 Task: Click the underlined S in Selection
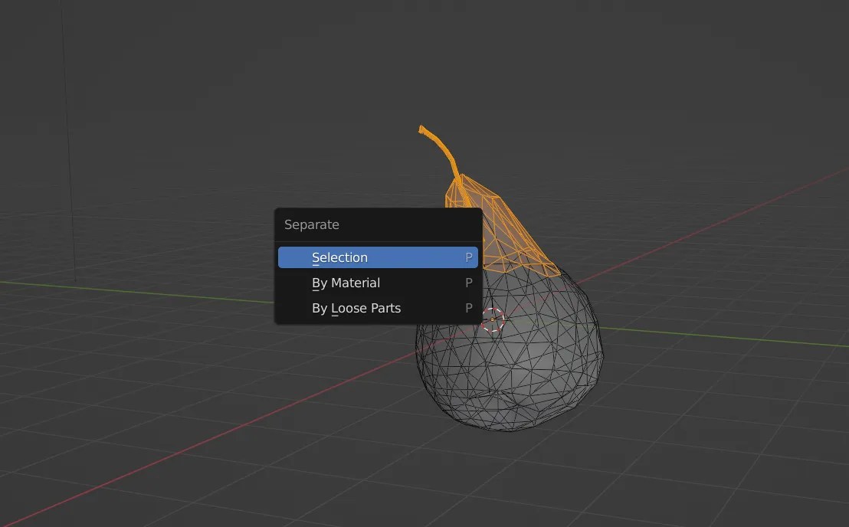pos(314,257)
